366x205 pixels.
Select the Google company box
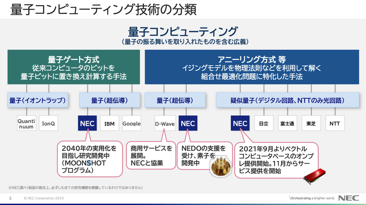coord(131,123)
